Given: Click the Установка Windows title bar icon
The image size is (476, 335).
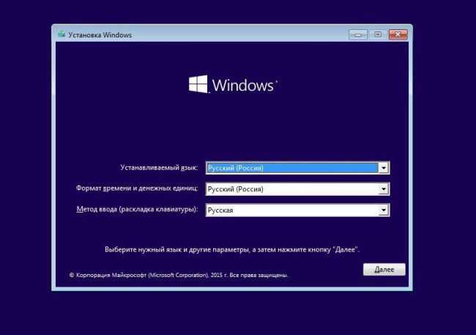Looking at the screenshot, I should click(x=62, y=34).
